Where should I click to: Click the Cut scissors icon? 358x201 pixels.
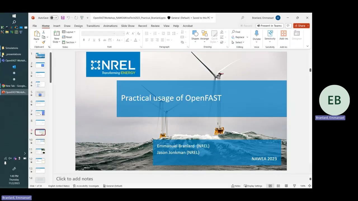[43, 32]
